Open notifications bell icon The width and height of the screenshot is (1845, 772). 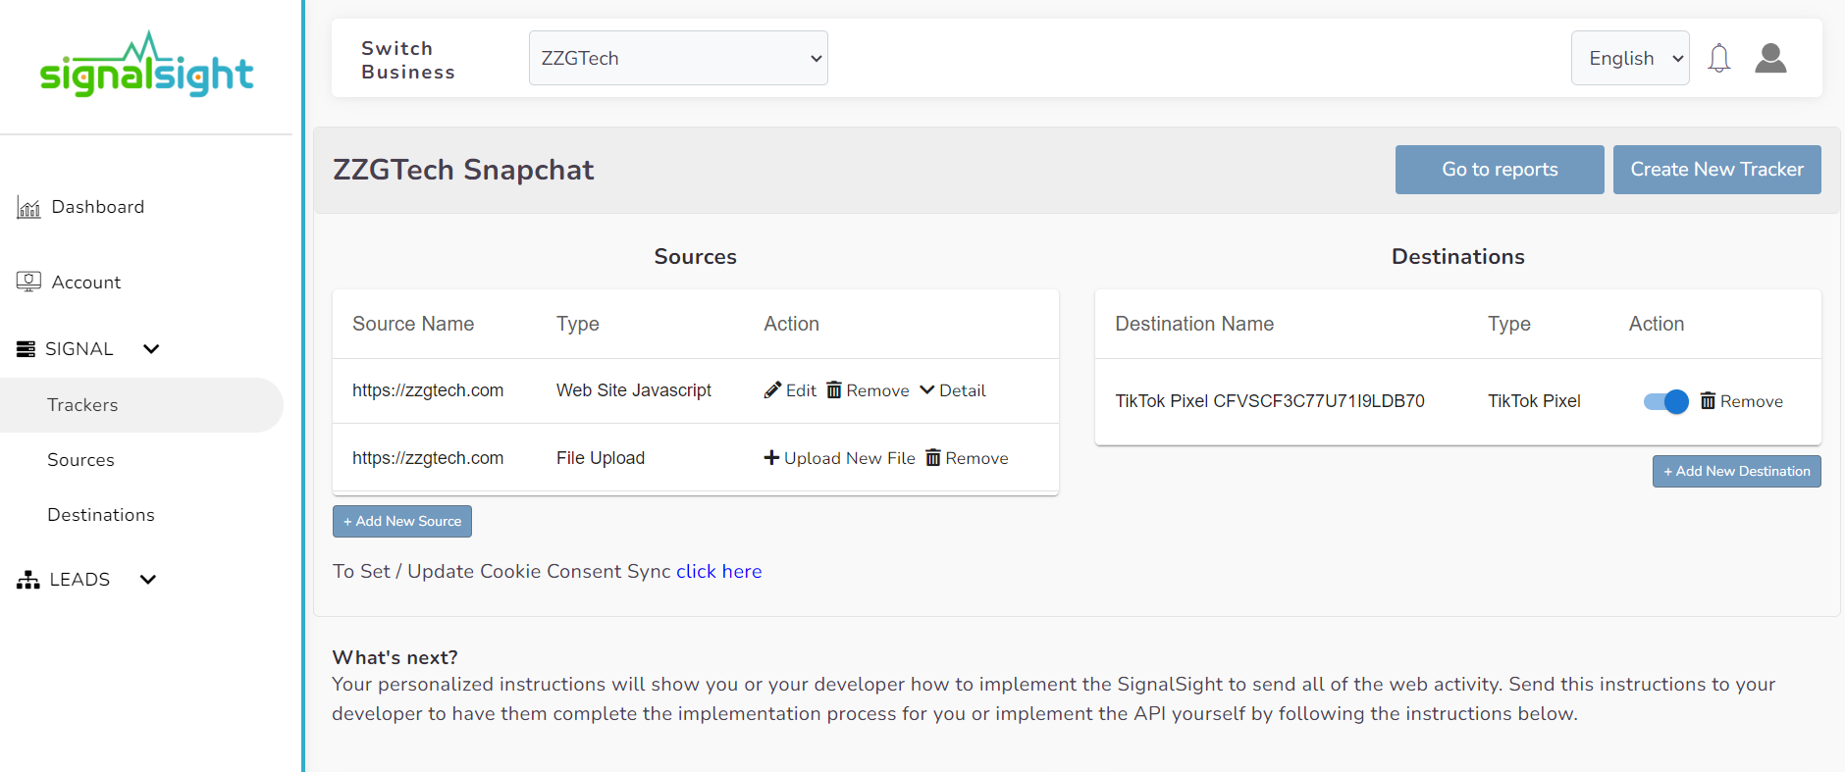point(1718,58)
